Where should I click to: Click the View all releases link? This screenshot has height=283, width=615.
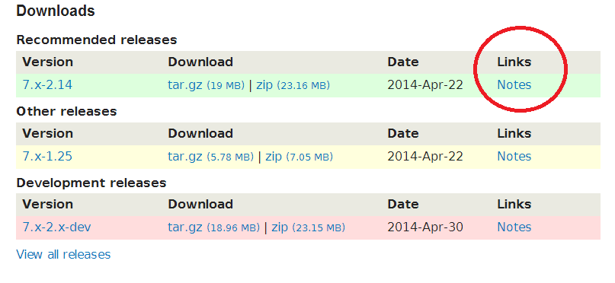pyautogui.click(x=63, y=254)
